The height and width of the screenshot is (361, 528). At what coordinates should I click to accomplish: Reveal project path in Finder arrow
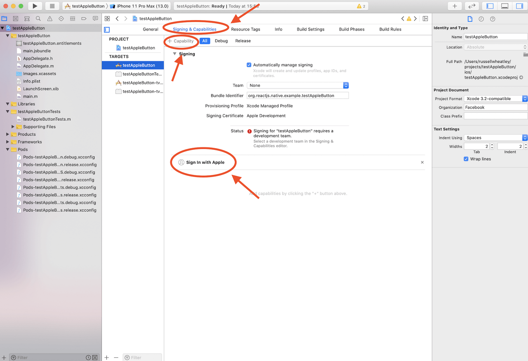click(x=521, y=77)
